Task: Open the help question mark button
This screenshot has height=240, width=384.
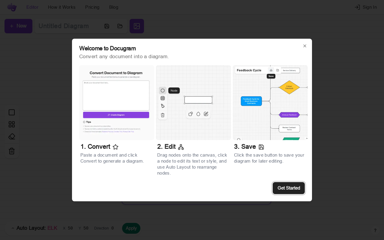Action: coord(375,230)
